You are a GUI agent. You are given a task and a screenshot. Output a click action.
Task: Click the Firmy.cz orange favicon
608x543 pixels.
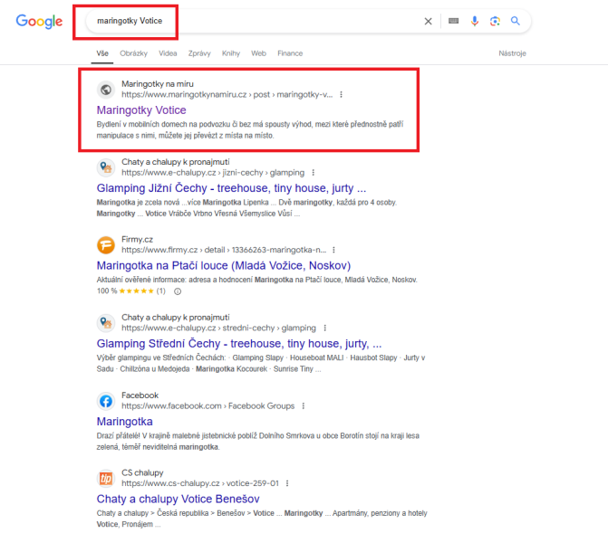[x=106, y=244]
